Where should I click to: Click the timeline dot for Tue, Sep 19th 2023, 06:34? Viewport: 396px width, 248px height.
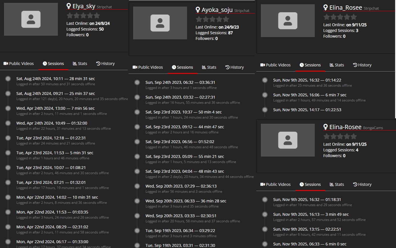click(x=137, y=231)
